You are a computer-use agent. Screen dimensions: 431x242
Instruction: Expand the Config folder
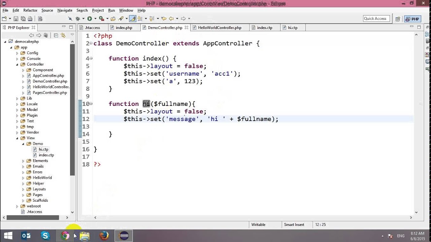[x=17, y=53]
